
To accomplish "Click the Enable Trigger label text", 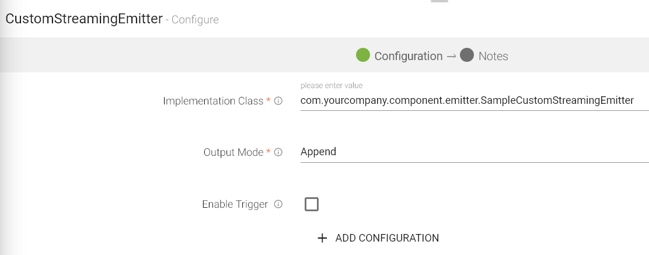I will [235, 204].
